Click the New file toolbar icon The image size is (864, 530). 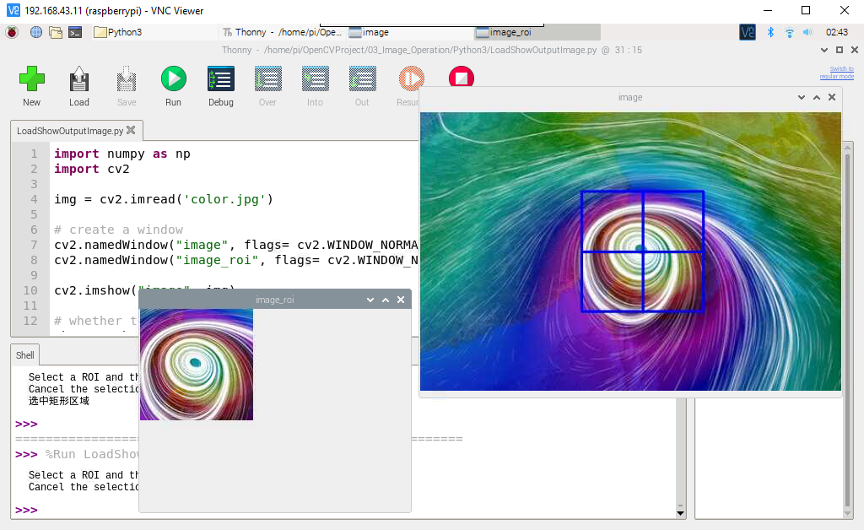point(32,78)
